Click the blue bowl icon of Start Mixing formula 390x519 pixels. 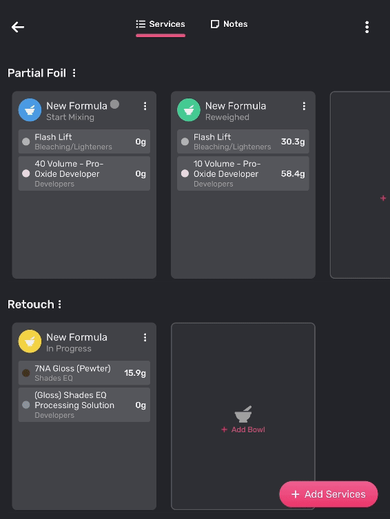click(30, 110)
